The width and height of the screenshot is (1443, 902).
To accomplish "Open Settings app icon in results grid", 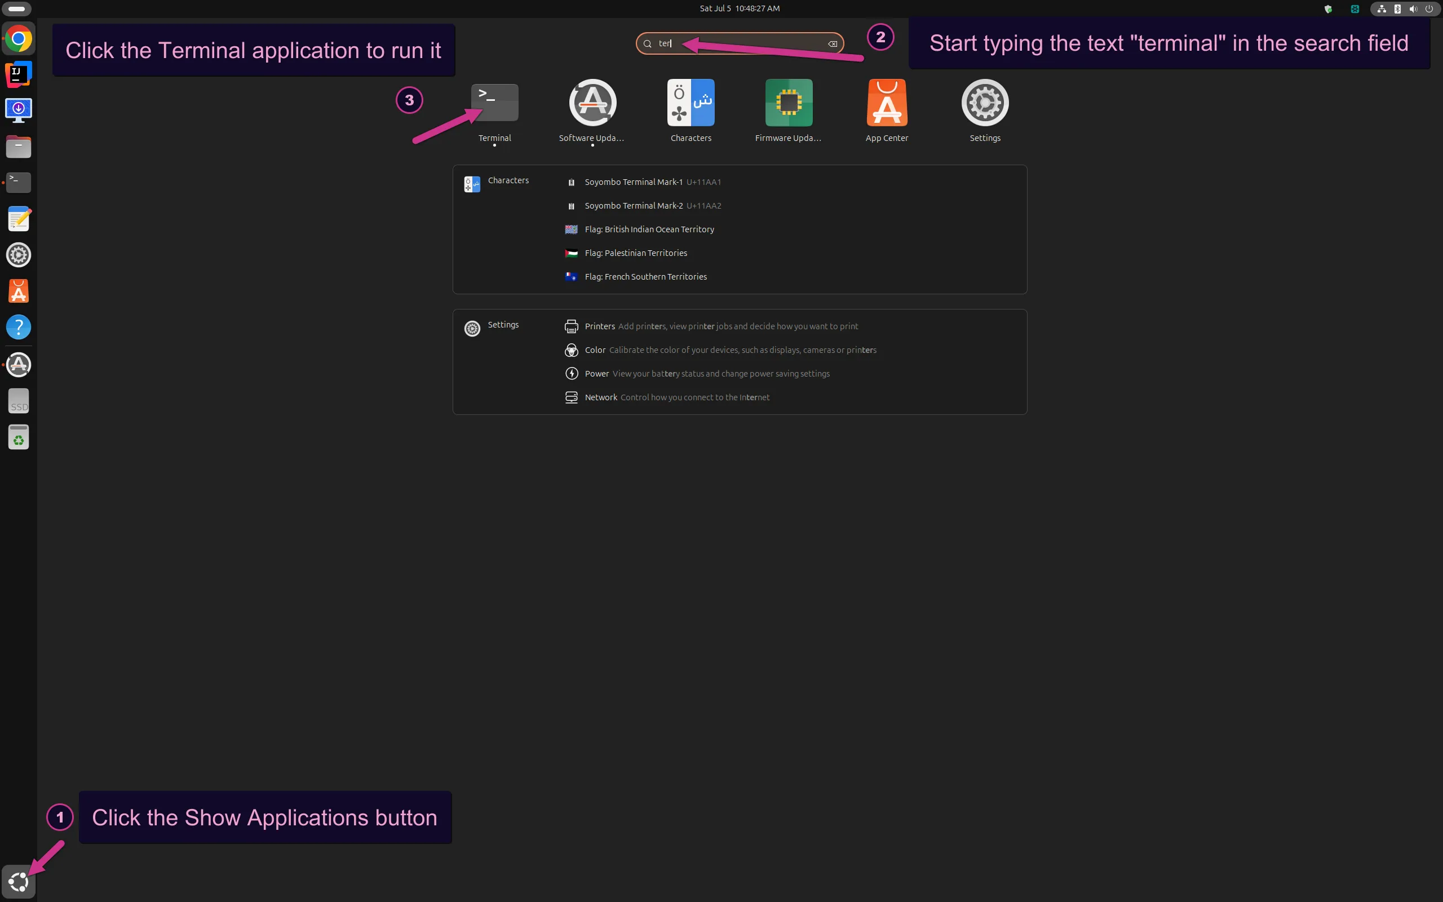I will (985, 110).
